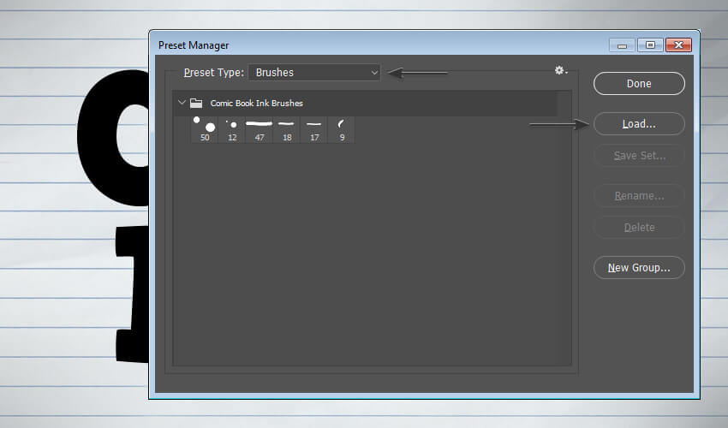Select the size 9 brush preset

[x=342, y=129]
